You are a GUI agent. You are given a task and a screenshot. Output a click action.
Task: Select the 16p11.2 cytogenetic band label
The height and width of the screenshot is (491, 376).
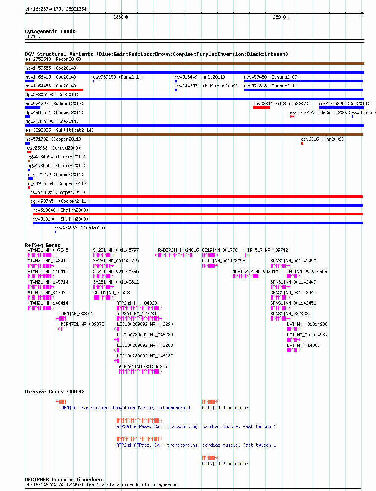[x=35, y=36]
